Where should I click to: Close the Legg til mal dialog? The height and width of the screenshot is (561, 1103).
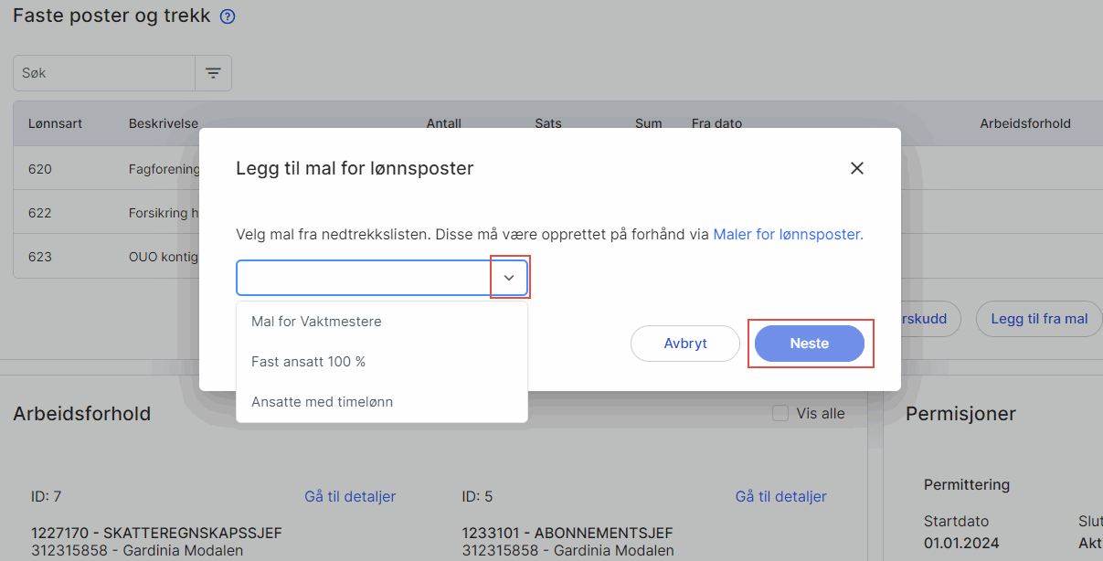(x=856, y=167)
